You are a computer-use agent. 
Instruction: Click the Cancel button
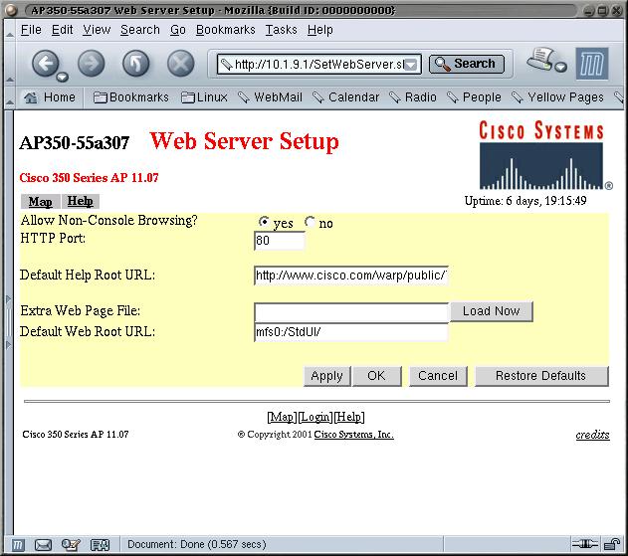(x=438, y=376)
